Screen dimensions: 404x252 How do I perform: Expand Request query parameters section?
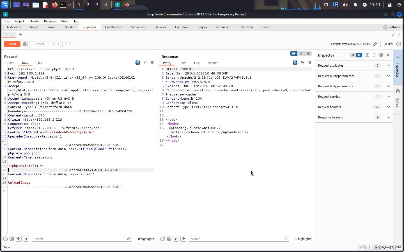[354, 76]
